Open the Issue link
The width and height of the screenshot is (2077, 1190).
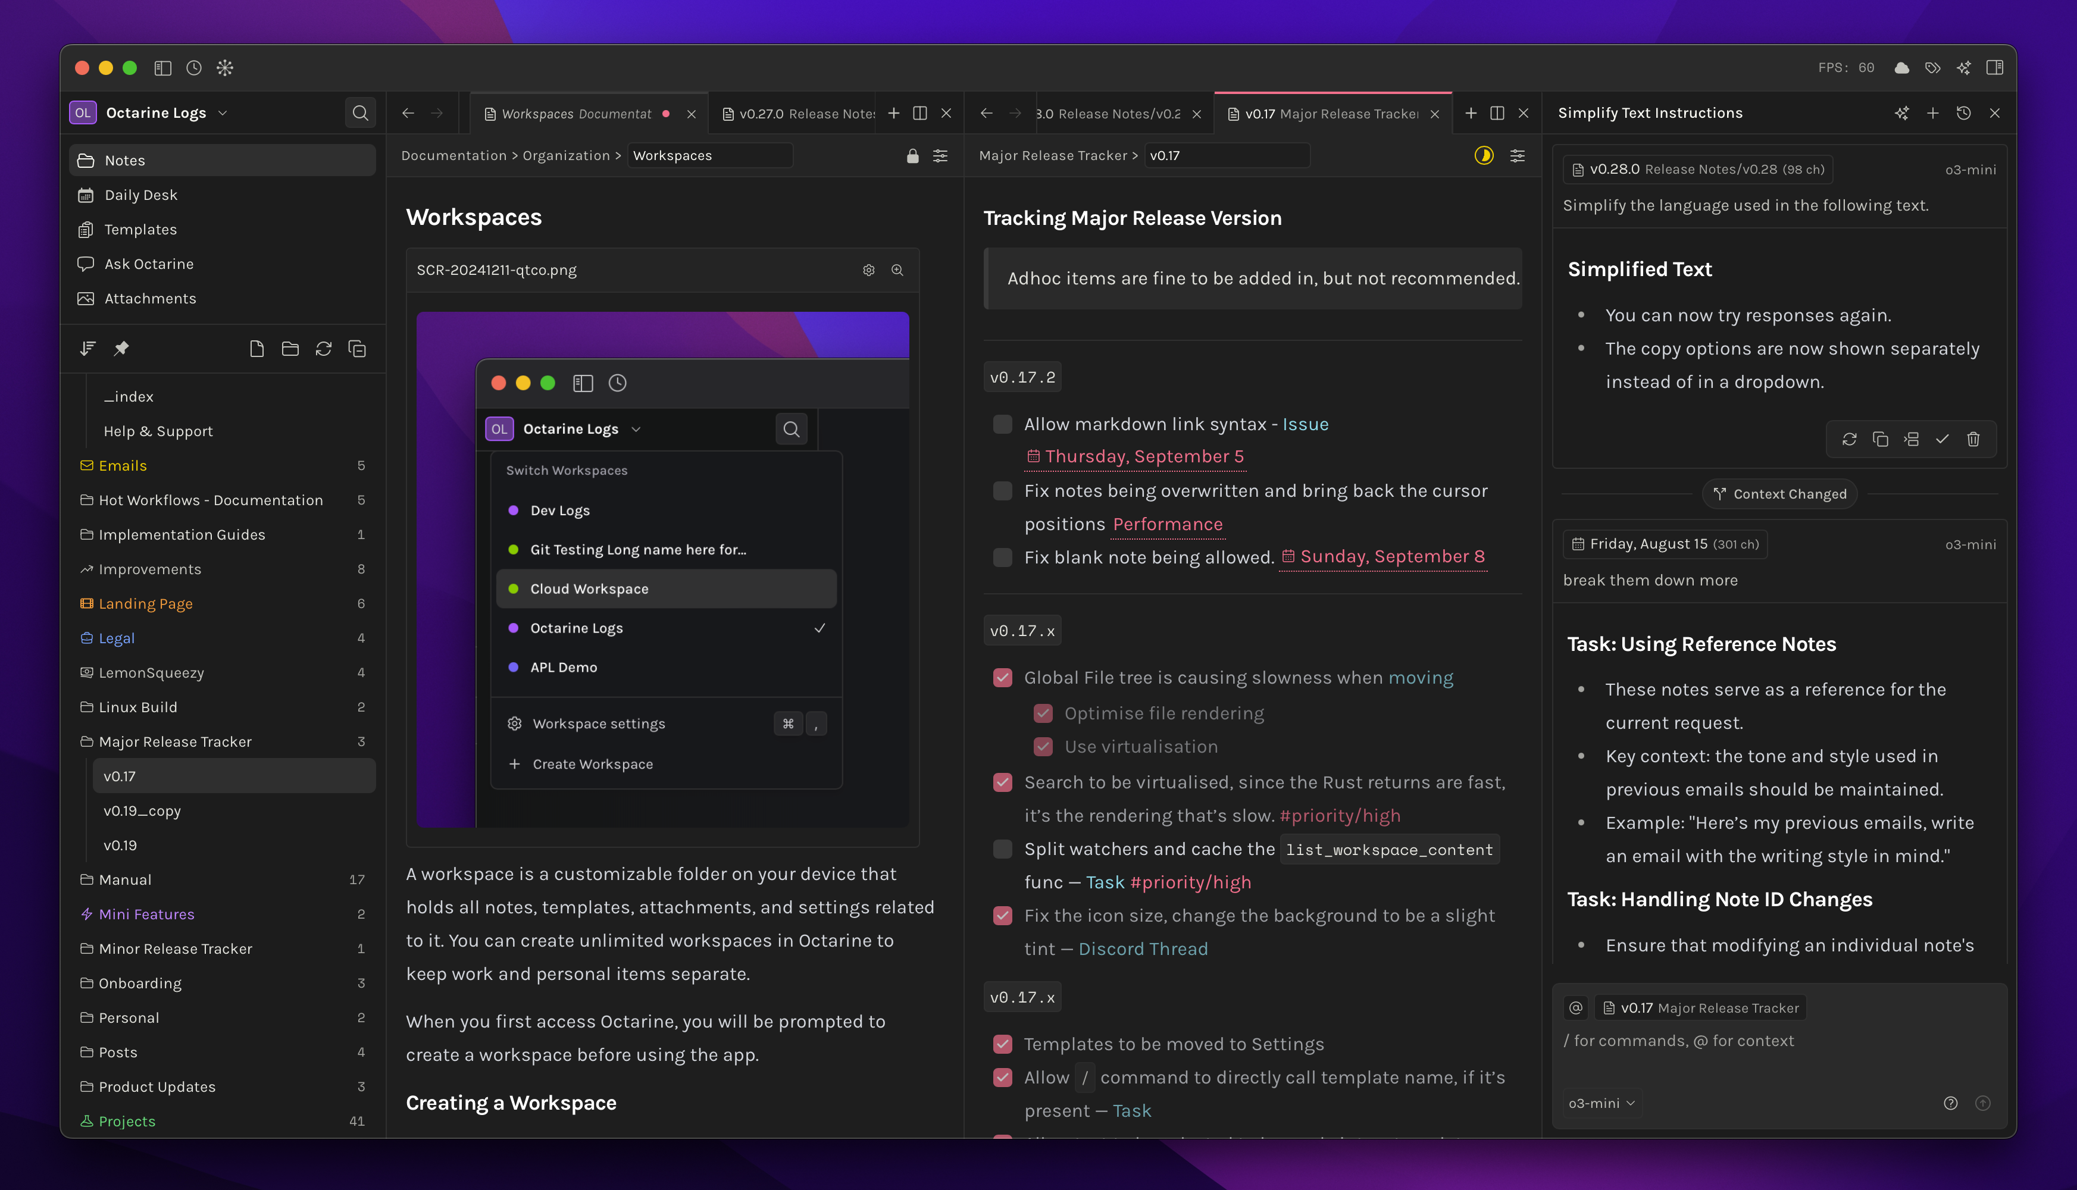[x=1305, y=424]
